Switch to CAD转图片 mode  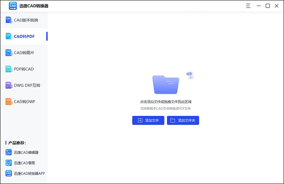(x=24, y=53)
